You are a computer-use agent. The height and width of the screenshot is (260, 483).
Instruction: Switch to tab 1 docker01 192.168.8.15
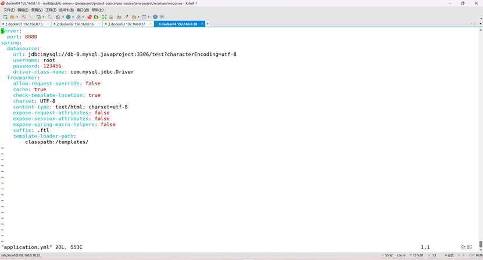click(26, 24)
